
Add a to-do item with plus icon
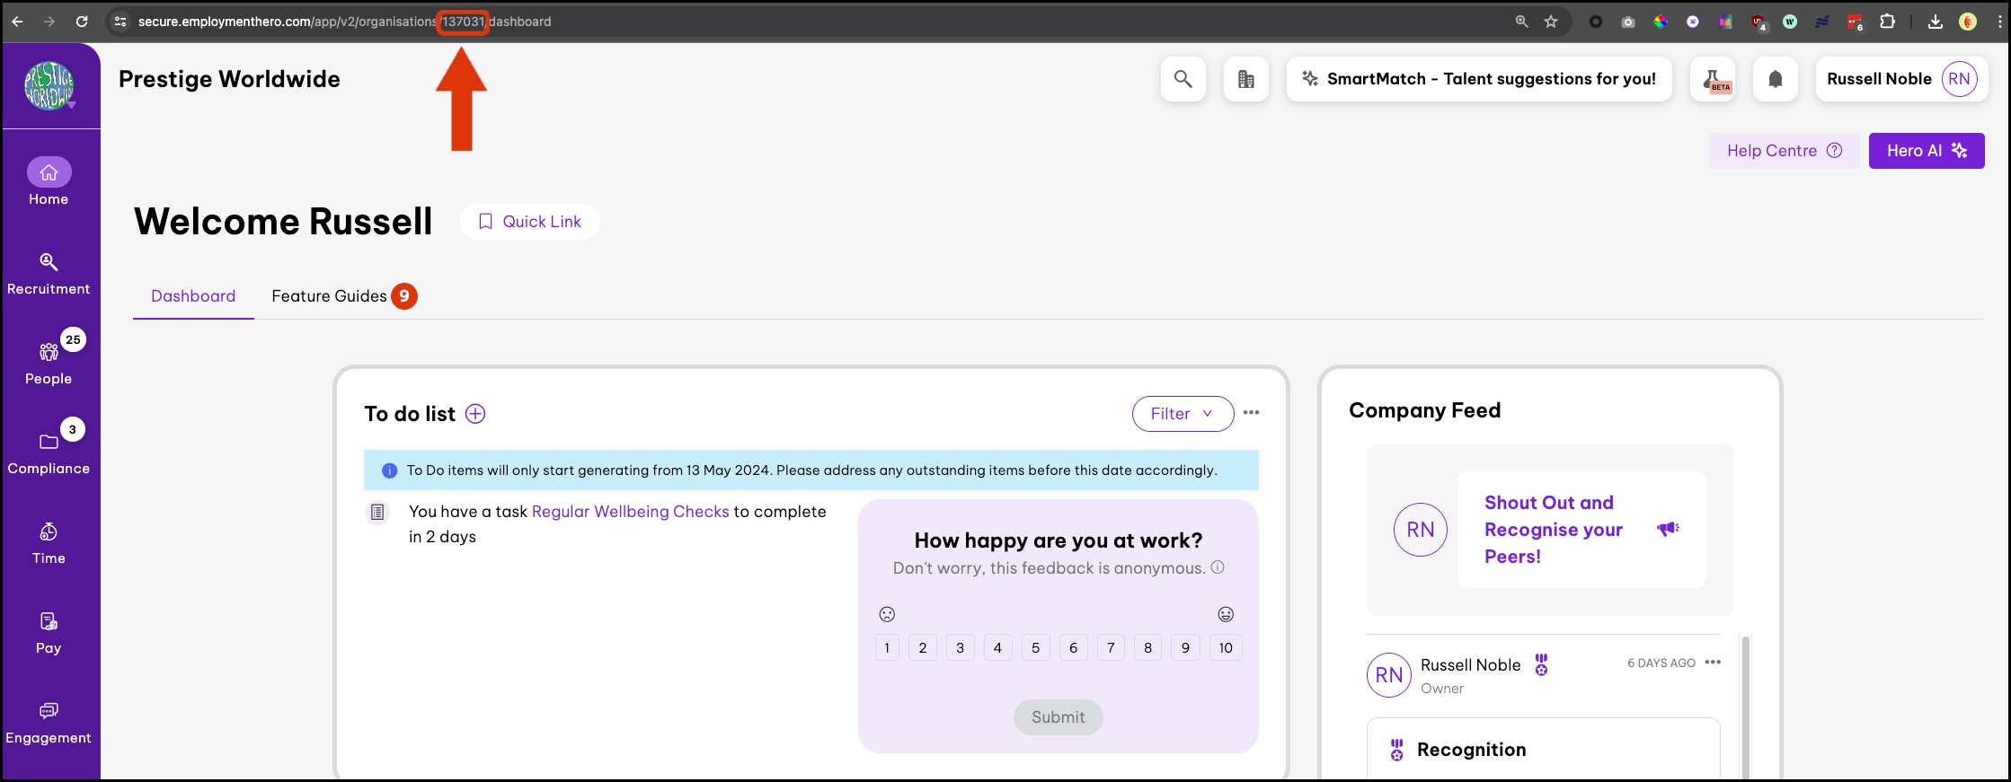(475, 414)
